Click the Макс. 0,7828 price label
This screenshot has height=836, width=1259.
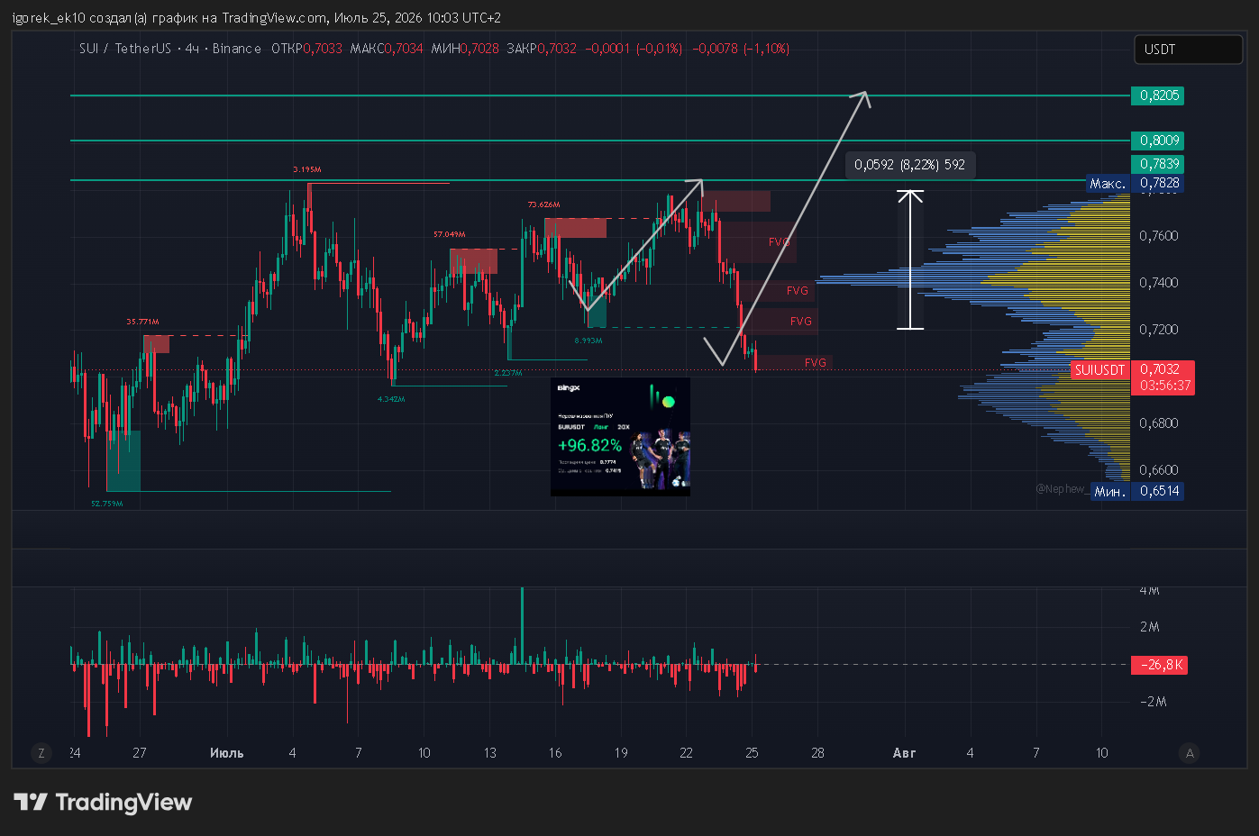[1135, 183]
